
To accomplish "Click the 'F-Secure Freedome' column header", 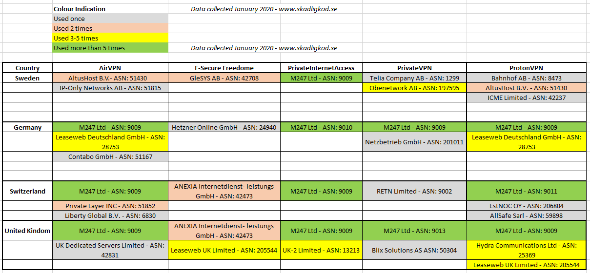I will (224, 68).
